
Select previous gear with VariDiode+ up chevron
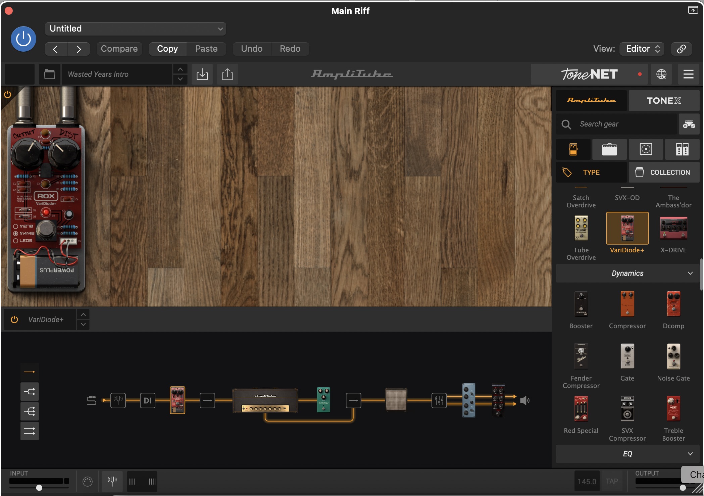83,314
